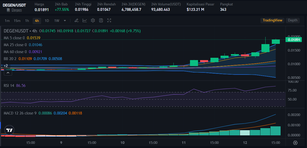
Task: Click the 24h Tinggi value 0.01986
Action: [82, 10]
